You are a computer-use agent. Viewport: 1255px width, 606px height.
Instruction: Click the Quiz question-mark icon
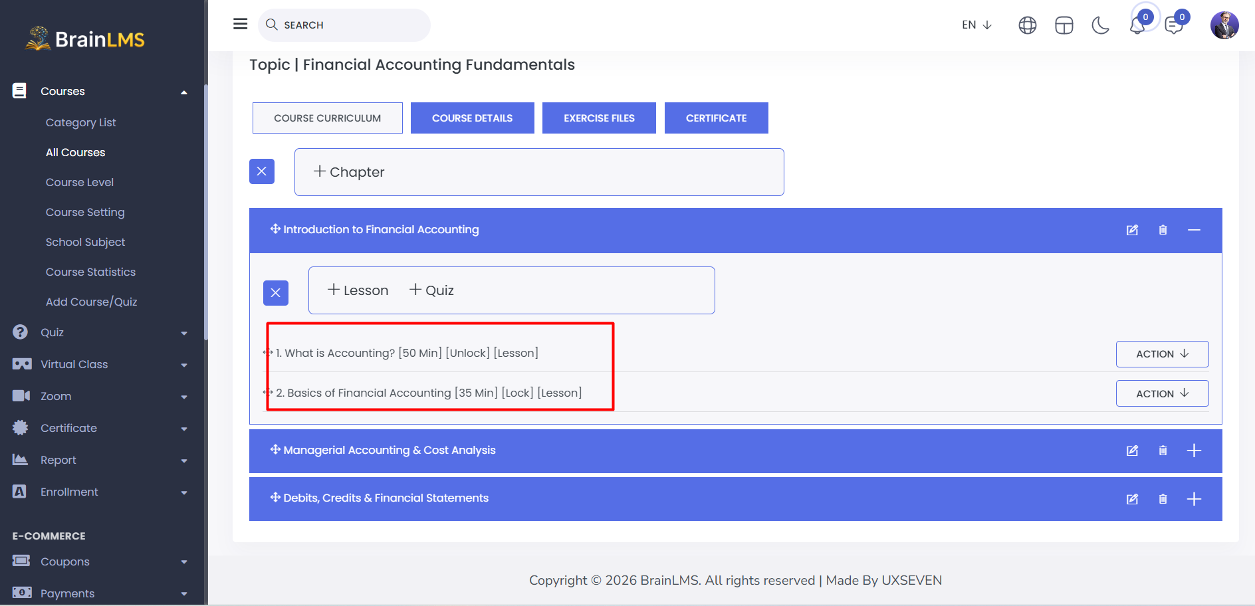click(x=20, y=332)
